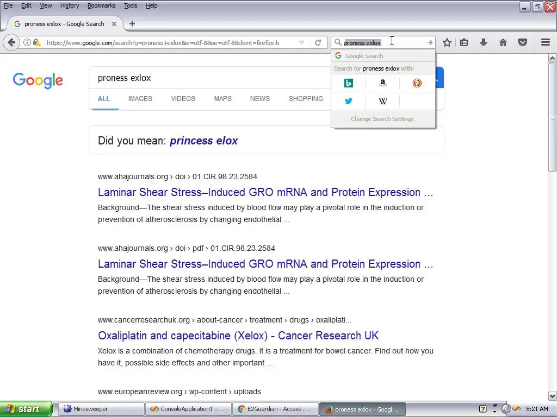
Task: Select the ALL results tab
Action: (104, 99)
